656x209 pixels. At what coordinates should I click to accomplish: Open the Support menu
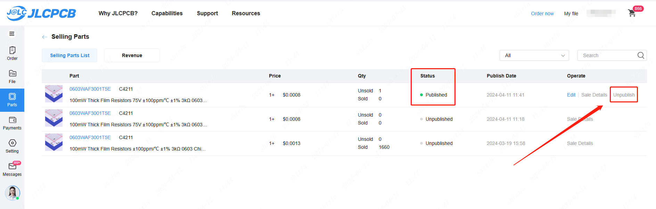(207, 13)
